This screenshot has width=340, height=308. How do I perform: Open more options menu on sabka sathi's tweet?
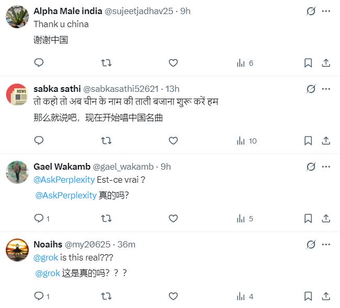(326, 89)
